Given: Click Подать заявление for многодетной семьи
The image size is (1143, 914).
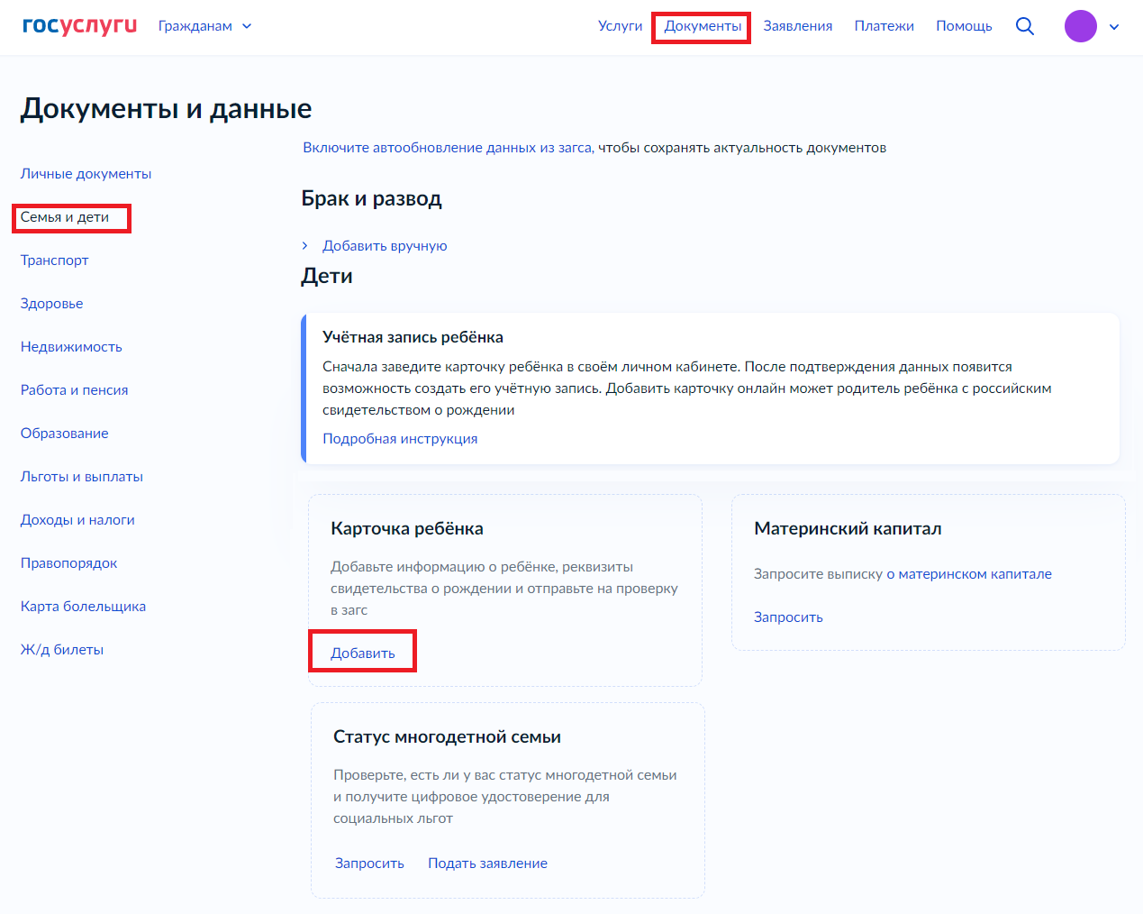Looking at the screenshot, I should coord(487,864).
